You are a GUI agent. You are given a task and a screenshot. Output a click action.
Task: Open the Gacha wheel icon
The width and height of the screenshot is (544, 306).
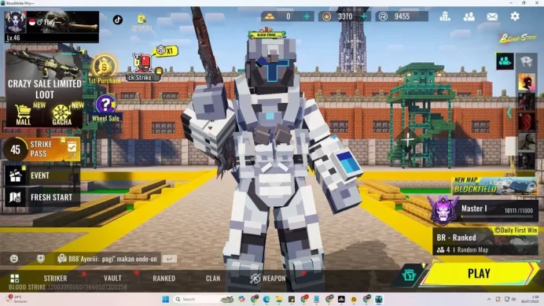click(62, 115)
